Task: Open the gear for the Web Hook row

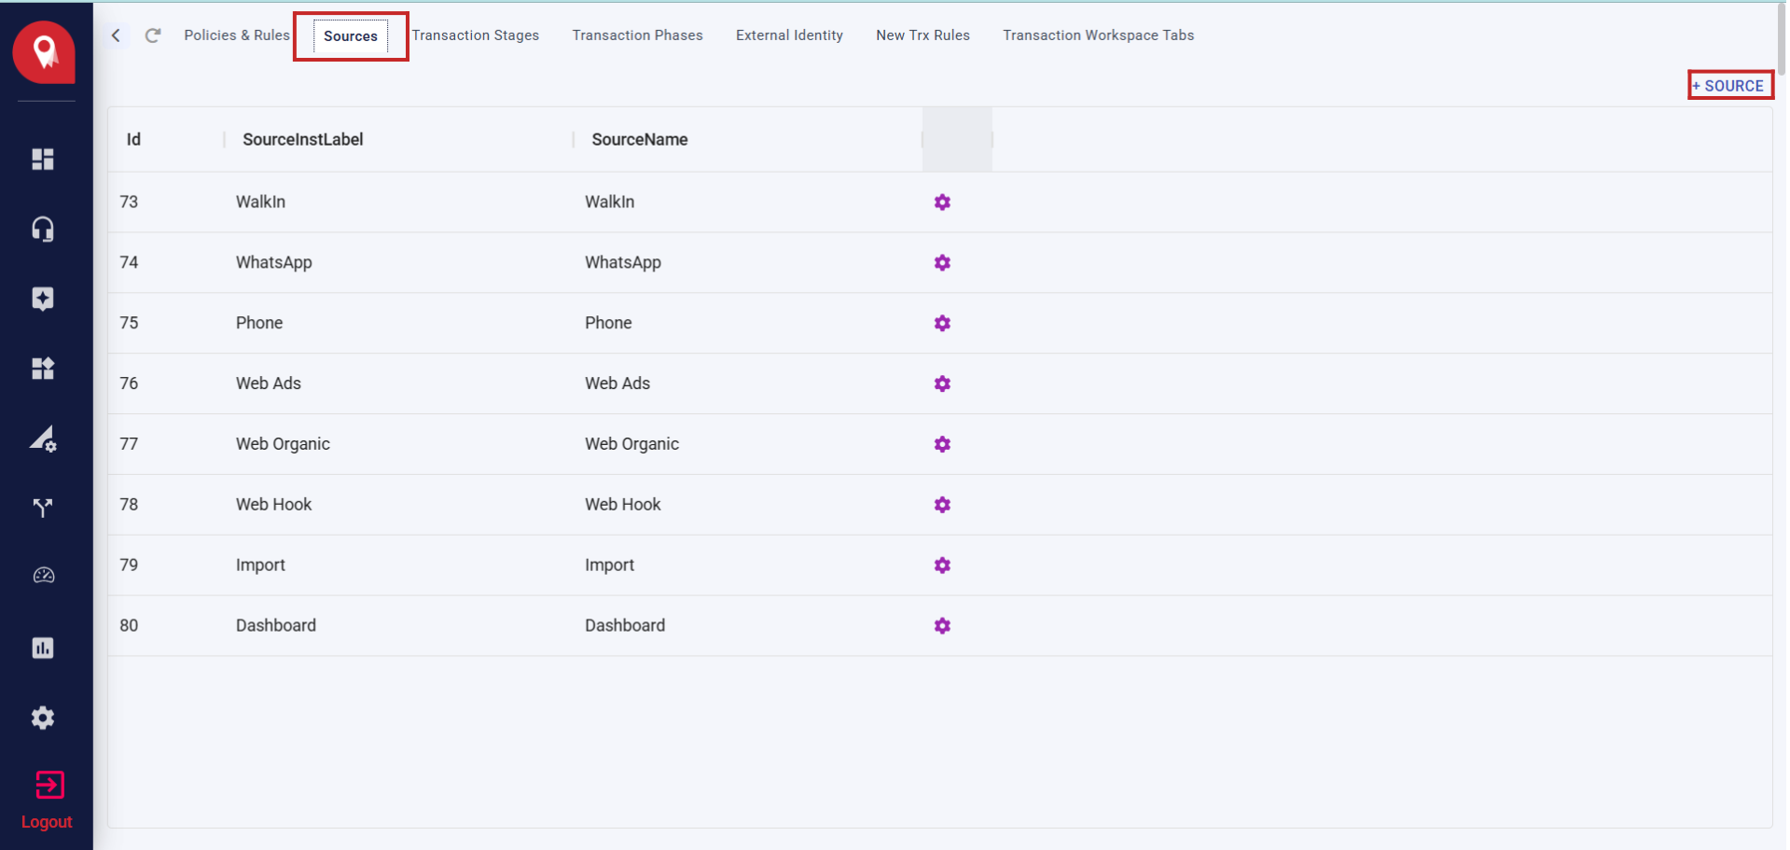Action: (942, 505)
